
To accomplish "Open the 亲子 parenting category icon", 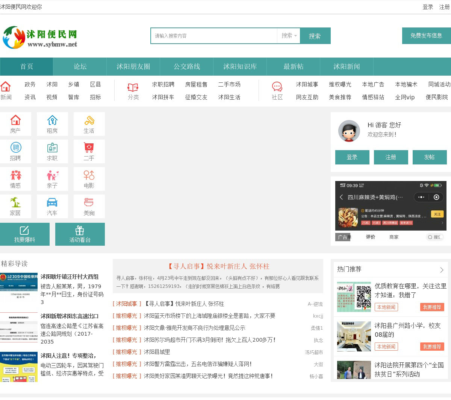I will (52, 176).
